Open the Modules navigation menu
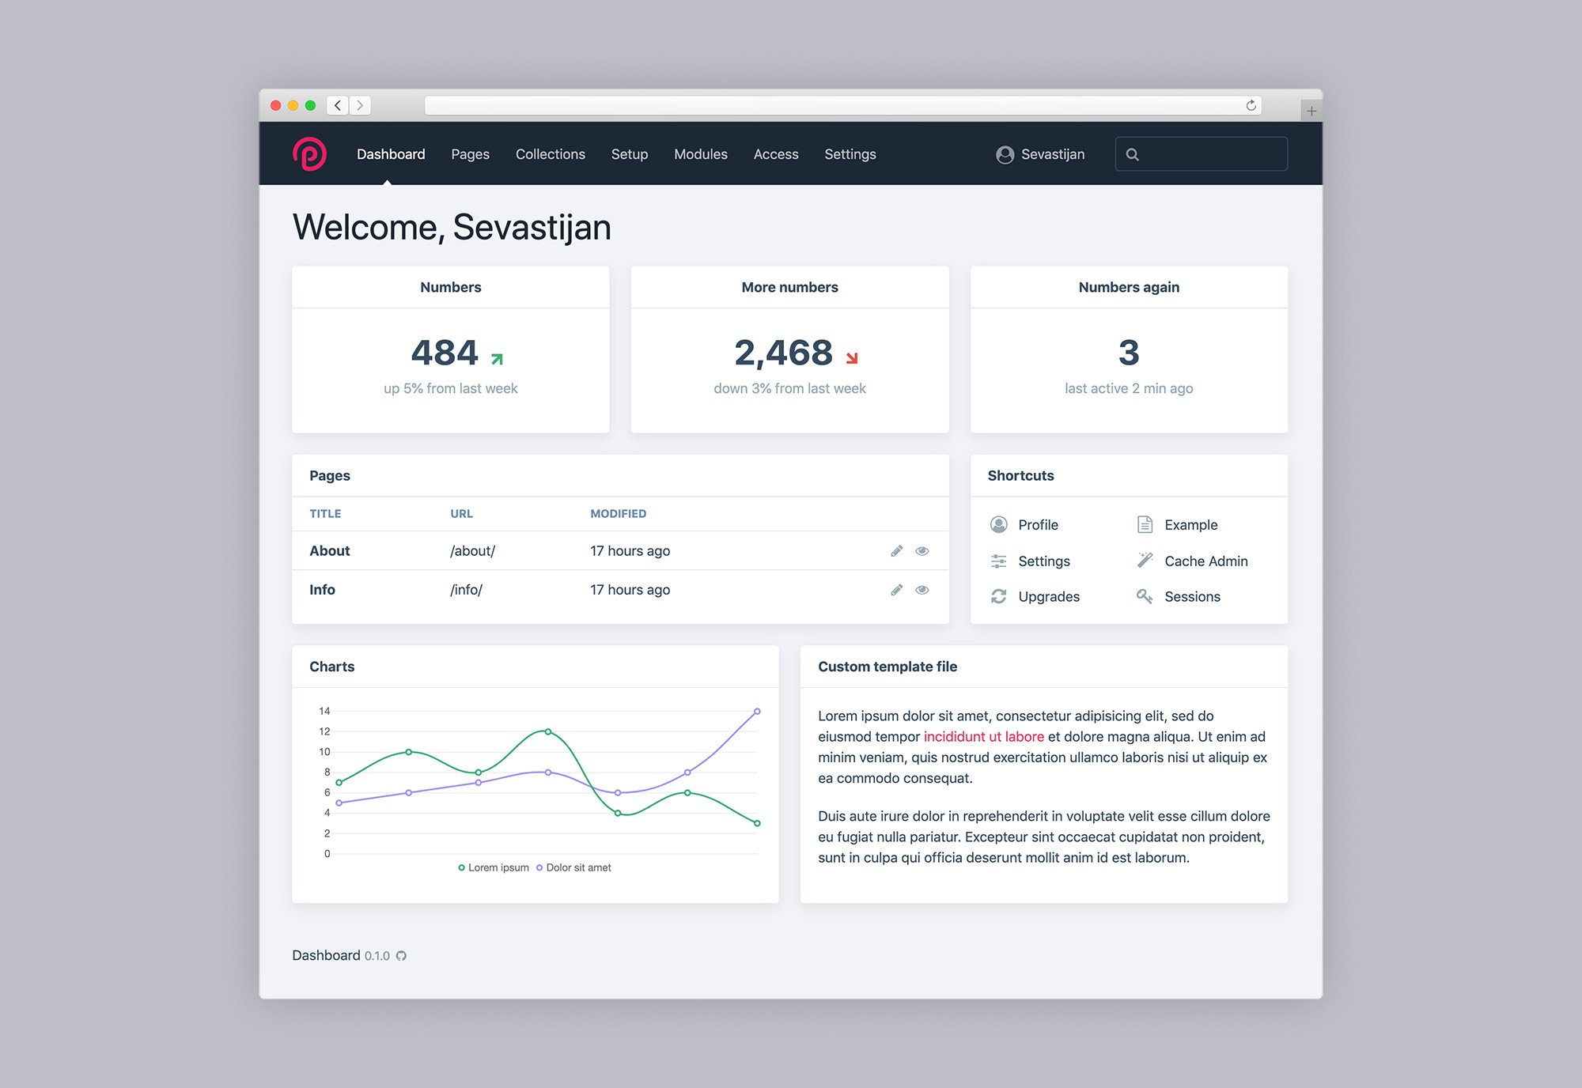 [700, 154]
